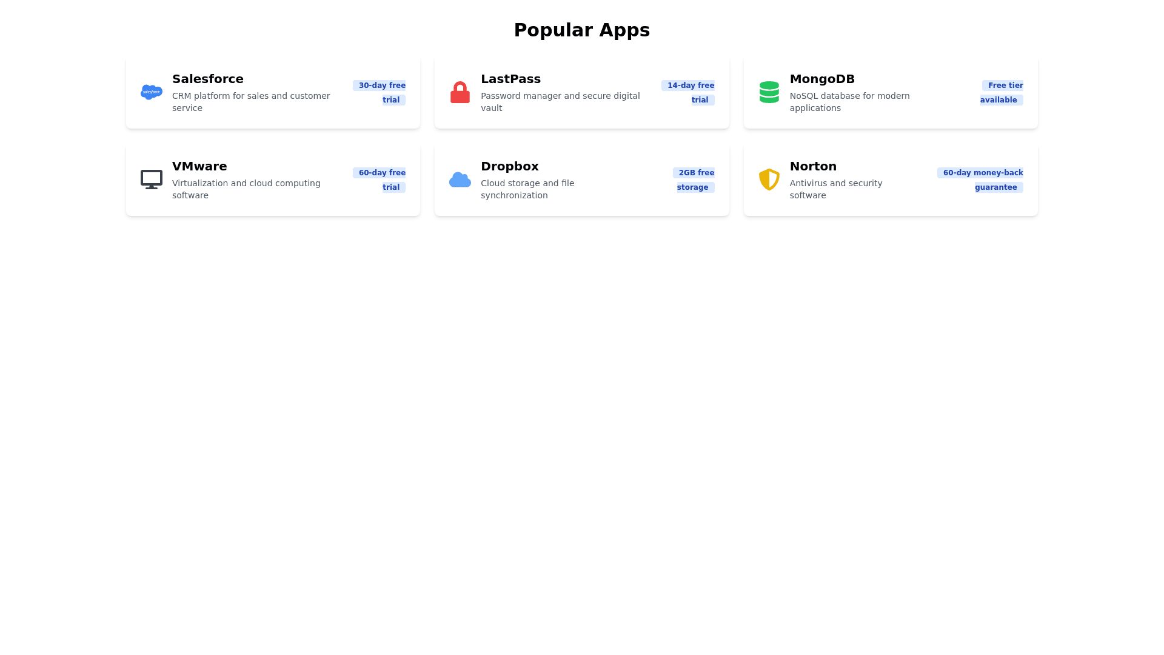Click the VMware monitor icon
The image size is (1164, 655).
point(151,179)
